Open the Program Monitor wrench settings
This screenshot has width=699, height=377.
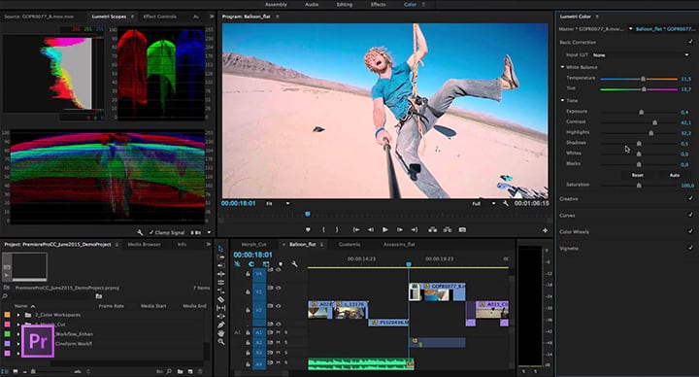[x=506, y=203]
